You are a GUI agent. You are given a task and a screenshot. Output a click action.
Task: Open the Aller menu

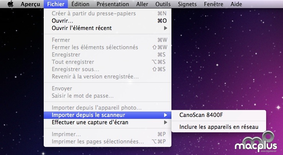[142, 4]
